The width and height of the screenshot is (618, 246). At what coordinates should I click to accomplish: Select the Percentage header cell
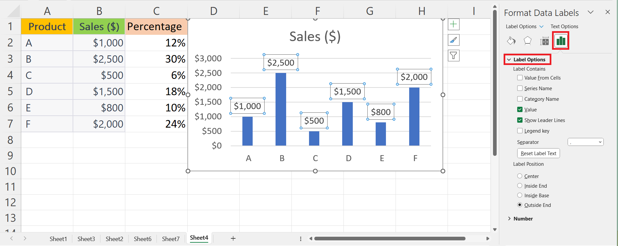pyautogui.click(x=156, y=27)
